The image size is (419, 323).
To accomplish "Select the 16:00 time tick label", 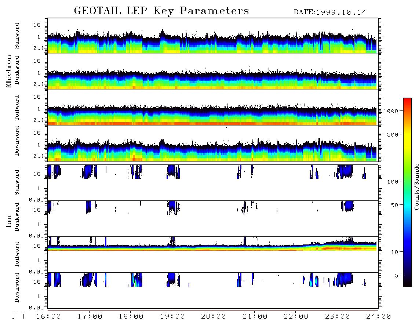I will click(x=49, y=316).
